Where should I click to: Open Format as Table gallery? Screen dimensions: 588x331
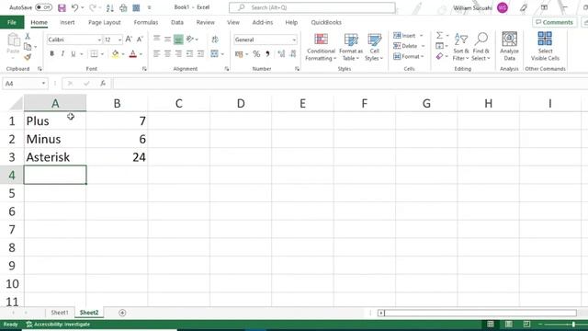(x=351, y=47)
